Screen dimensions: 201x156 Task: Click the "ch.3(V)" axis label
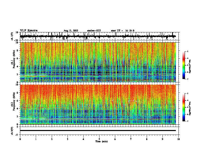point(12,131)
